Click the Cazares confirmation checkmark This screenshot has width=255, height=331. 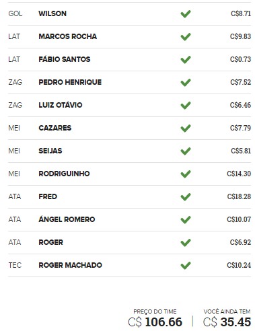click(186, 128)
